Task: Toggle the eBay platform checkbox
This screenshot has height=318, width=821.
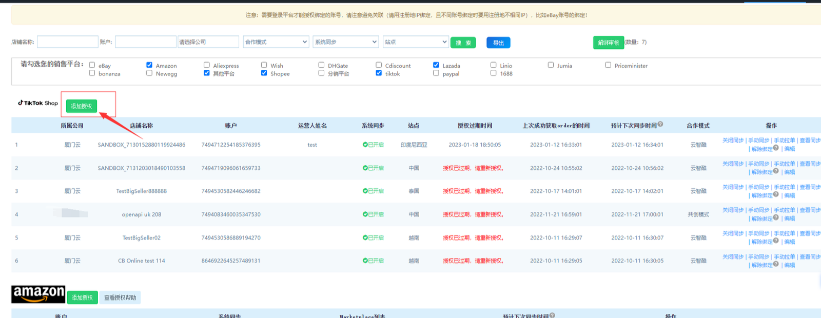Action: [x=92, y=65]
